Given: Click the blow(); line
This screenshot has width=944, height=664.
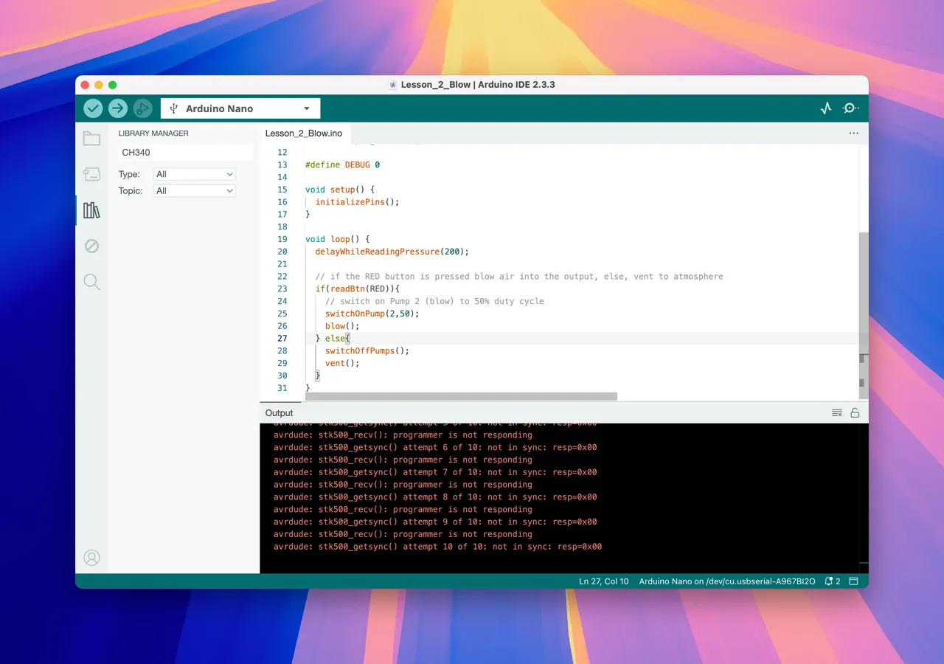Looking at the screenshot, I should [342, 325].
